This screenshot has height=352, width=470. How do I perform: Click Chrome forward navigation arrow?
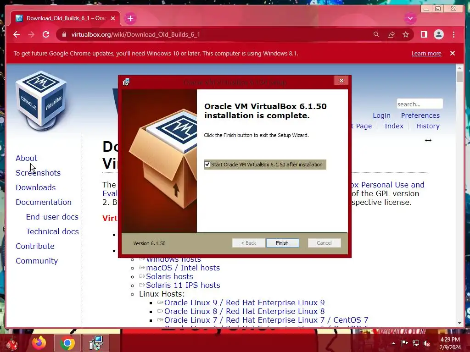(31, 34)
